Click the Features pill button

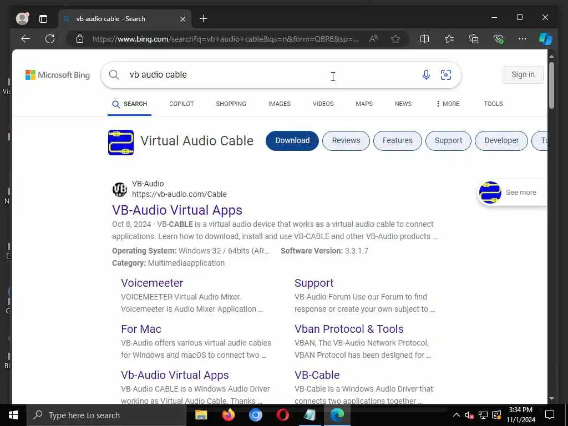pos(397,140)
